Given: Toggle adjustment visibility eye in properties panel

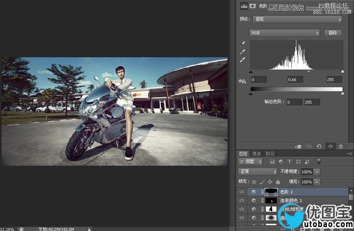Looking at the screenshot, I should (x=330, y=146).
